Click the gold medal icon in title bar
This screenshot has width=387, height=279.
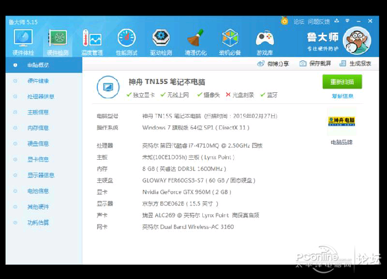(285, 21)
